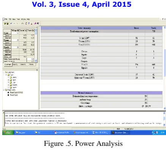This screenshot has width=166, height=150.
Task: Click the Start button on taskbar
Action: point(8,133)
